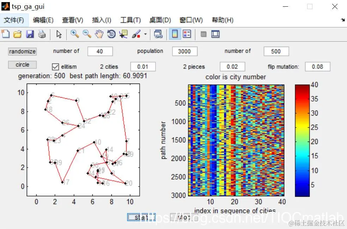Image resolution: width=347 pixels, height=229 pixels.
Task: Select the Brush data tool
Action: point(136,34)
